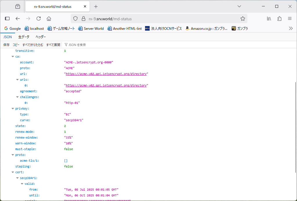Open the Google bookmark
Viewport: 297px width, 201px height.
12,29
